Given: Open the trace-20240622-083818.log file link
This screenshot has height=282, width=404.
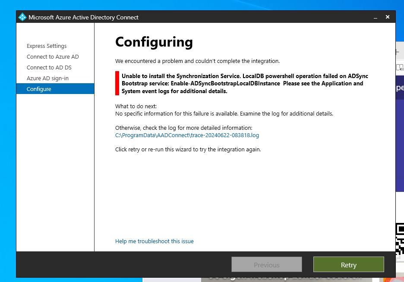Looking at the screenshot, I should pos(187,135).
